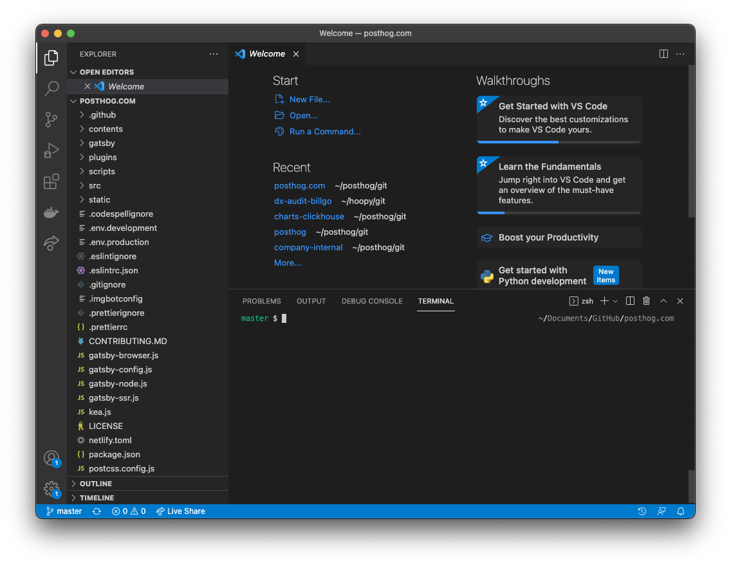Image resolution: width=731 pixels, height=566 pixels.
Task: Kill the active terminal using the trash icon
Action: [x=646, y=300]
